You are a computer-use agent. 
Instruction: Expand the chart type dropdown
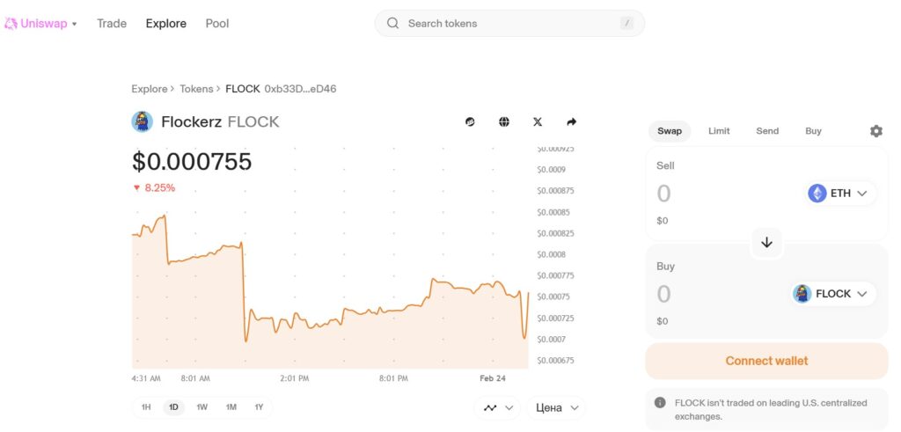(497, 408)
